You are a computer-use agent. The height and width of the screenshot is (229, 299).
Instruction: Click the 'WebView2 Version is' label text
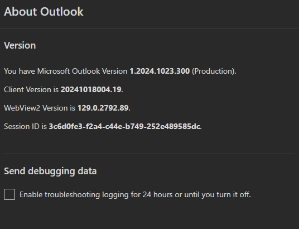coord(40,108)
